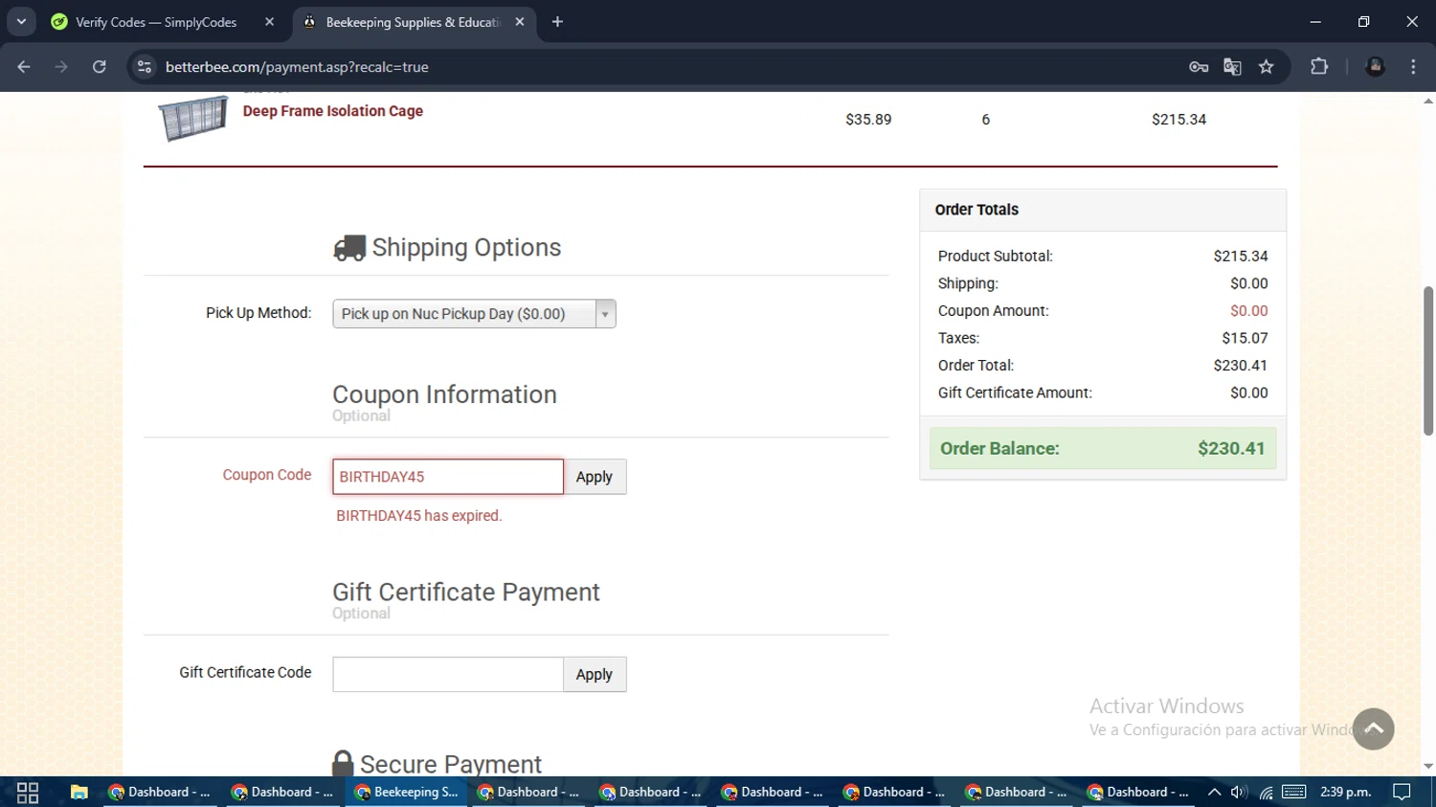Click the item unit price $35.89
This screenshot has width=1436, height=807.
point(868,120)
